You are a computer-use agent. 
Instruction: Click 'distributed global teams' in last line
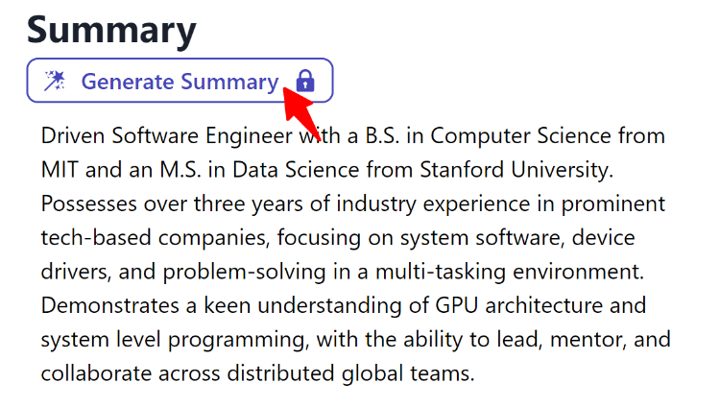350,373
